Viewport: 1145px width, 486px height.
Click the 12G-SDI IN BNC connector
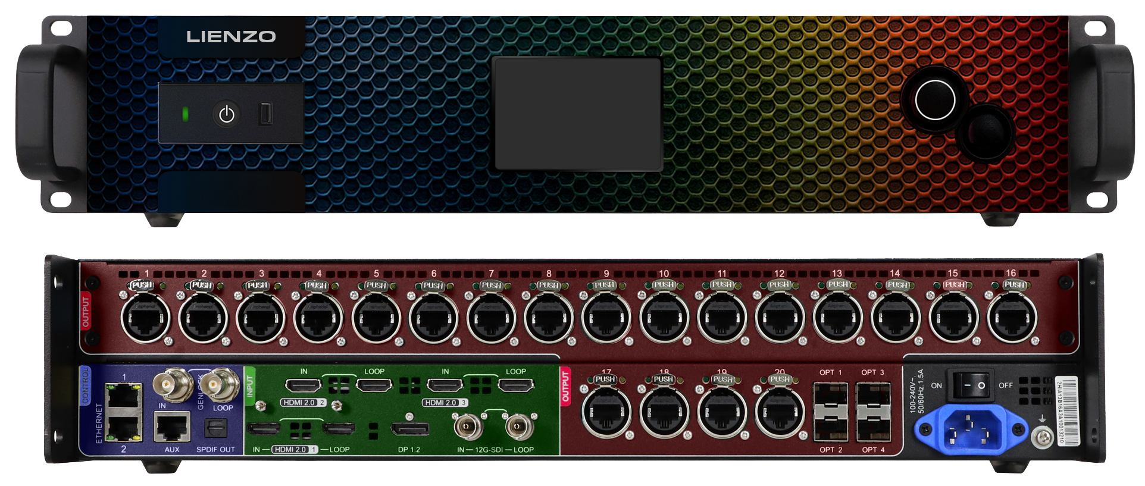[x=468, y=427]
